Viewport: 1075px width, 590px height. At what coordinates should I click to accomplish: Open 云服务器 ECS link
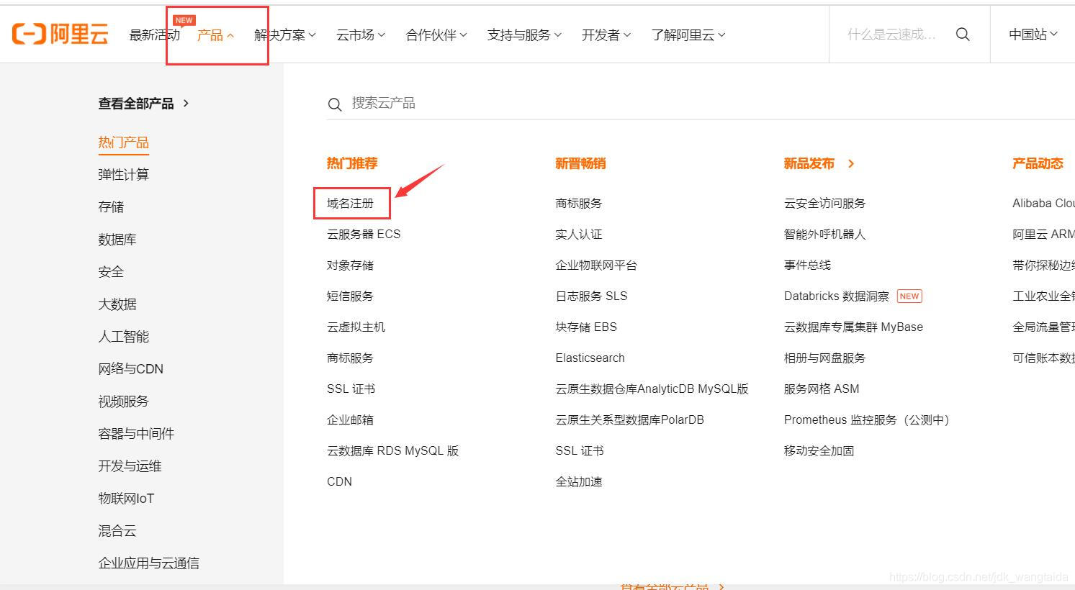364,234
